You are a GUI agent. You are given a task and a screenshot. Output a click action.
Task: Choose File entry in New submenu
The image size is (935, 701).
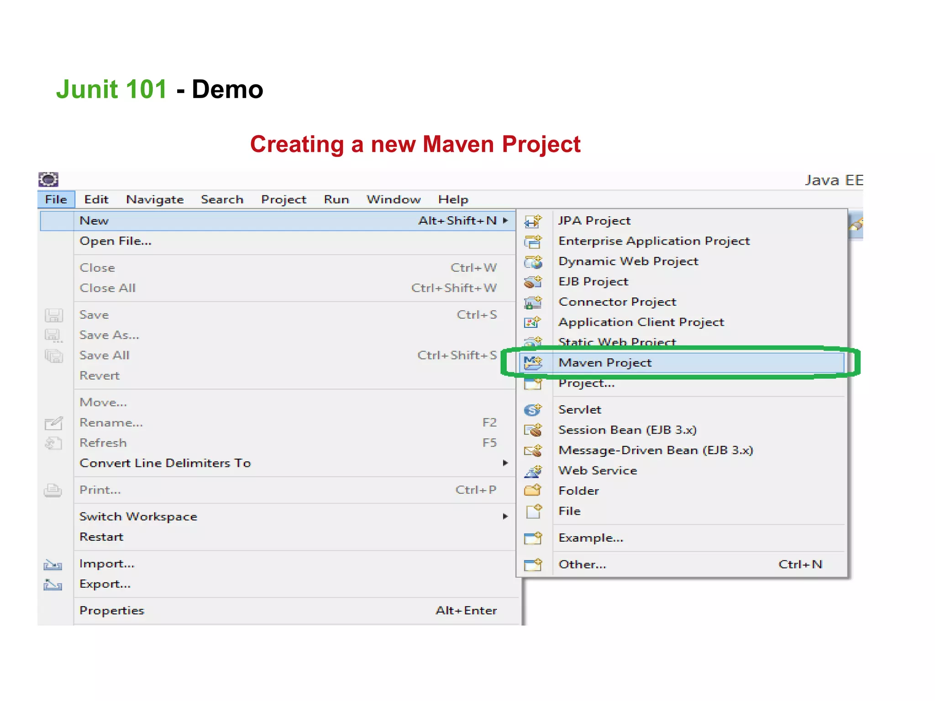tap(682, 511)
